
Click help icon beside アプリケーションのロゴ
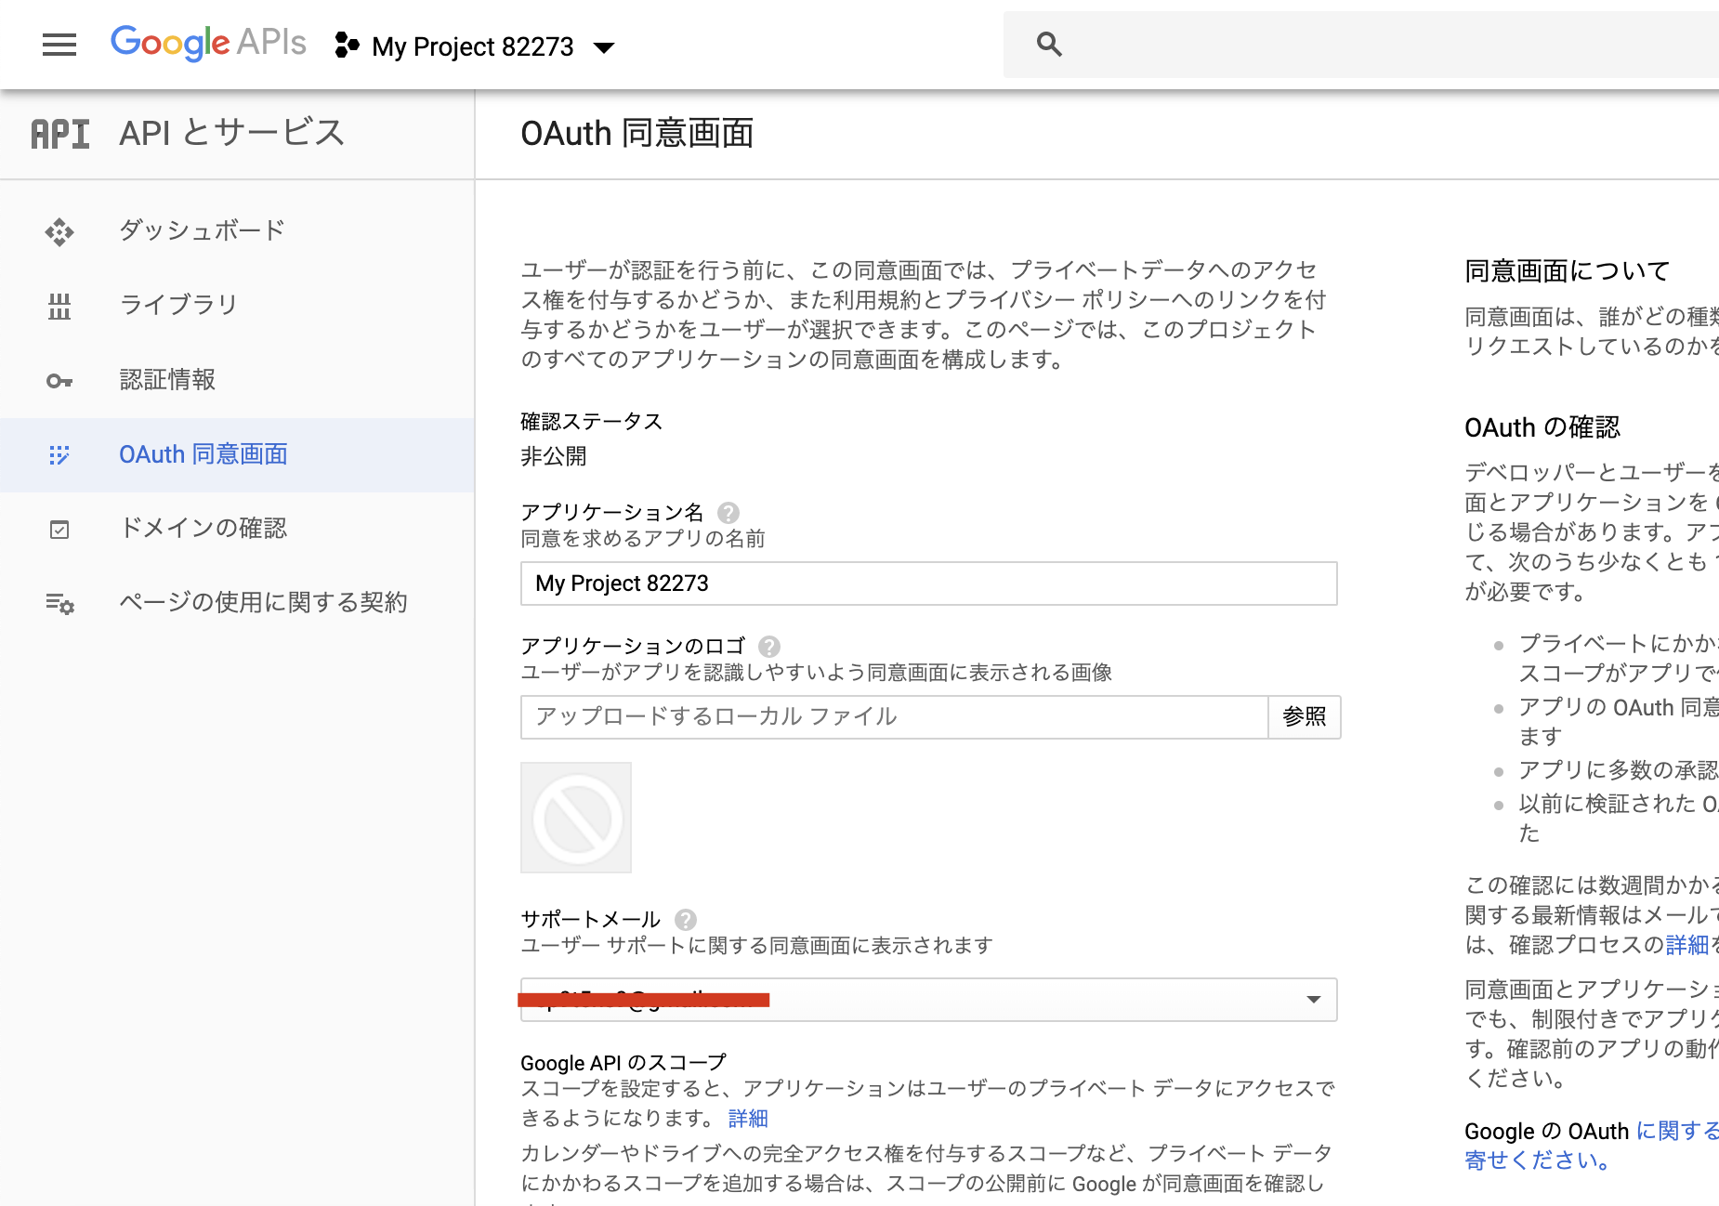point(769,646)
